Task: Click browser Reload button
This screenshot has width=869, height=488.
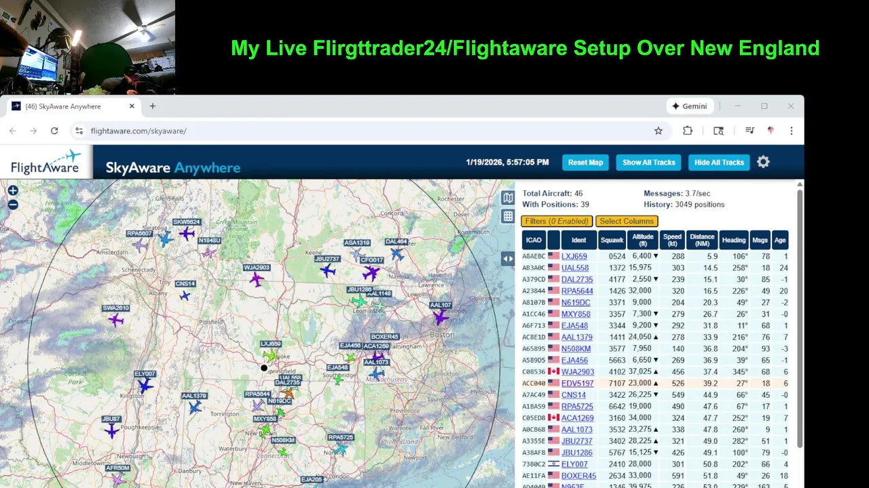Action: pyautogui.click(x=54, y=131)
